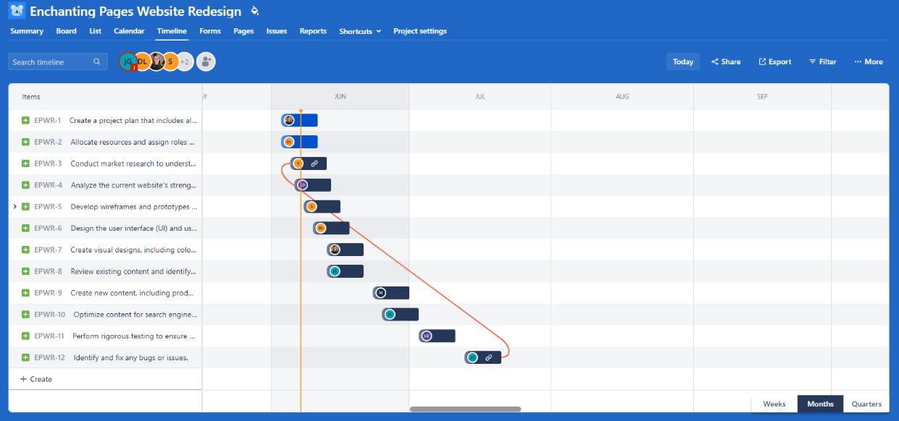Filter by the orange S avatar in header
Screen dimensions: 899x421
(x=170, y=62)
